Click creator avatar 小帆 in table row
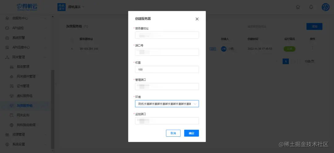 click(224, 49)
